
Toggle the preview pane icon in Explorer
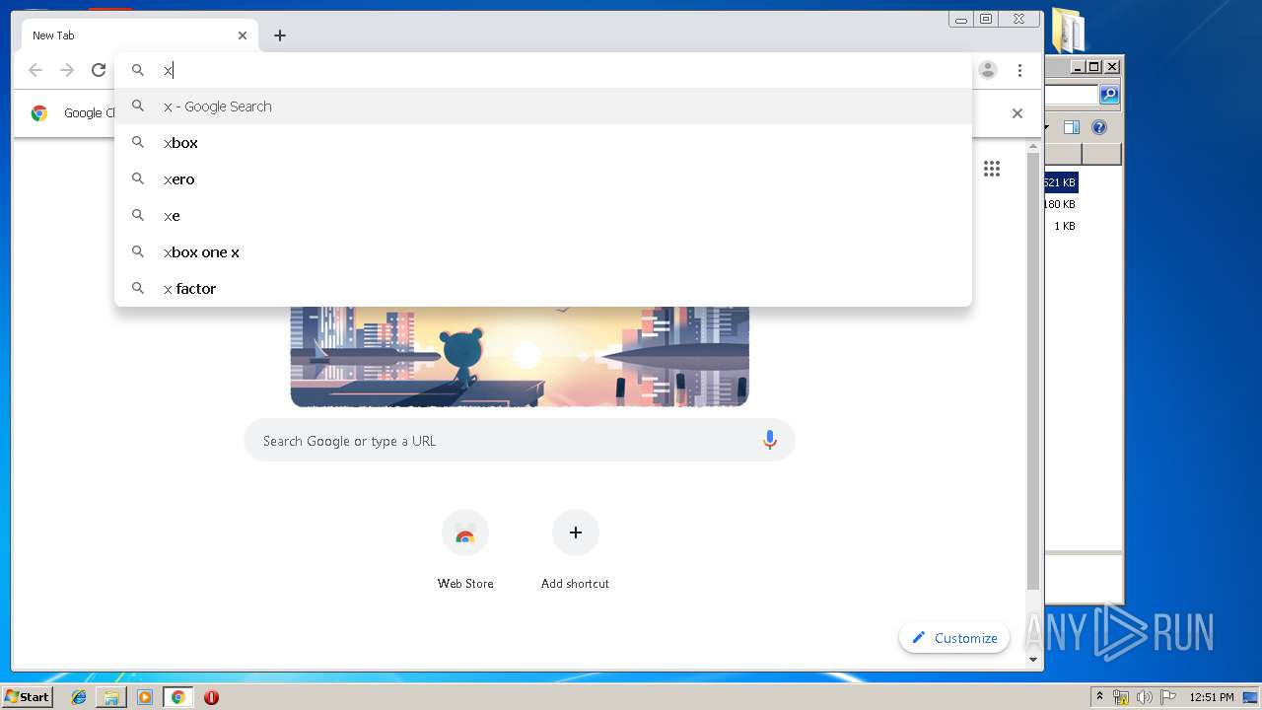[1072, 127]
